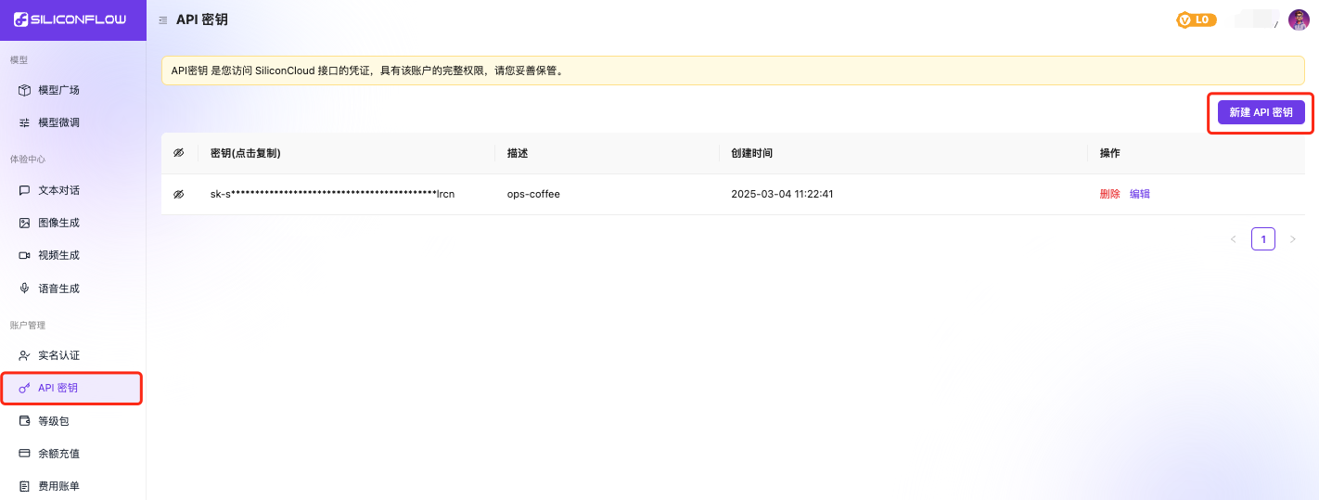This screenshot has height=500, width=1319.
Task: Open the L0 level badge
Action: coord(1196,19)
